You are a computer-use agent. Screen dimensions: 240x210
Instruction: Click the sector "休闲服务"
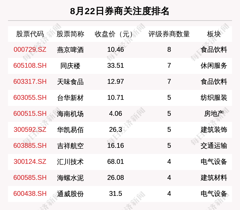tap(214, 66)
